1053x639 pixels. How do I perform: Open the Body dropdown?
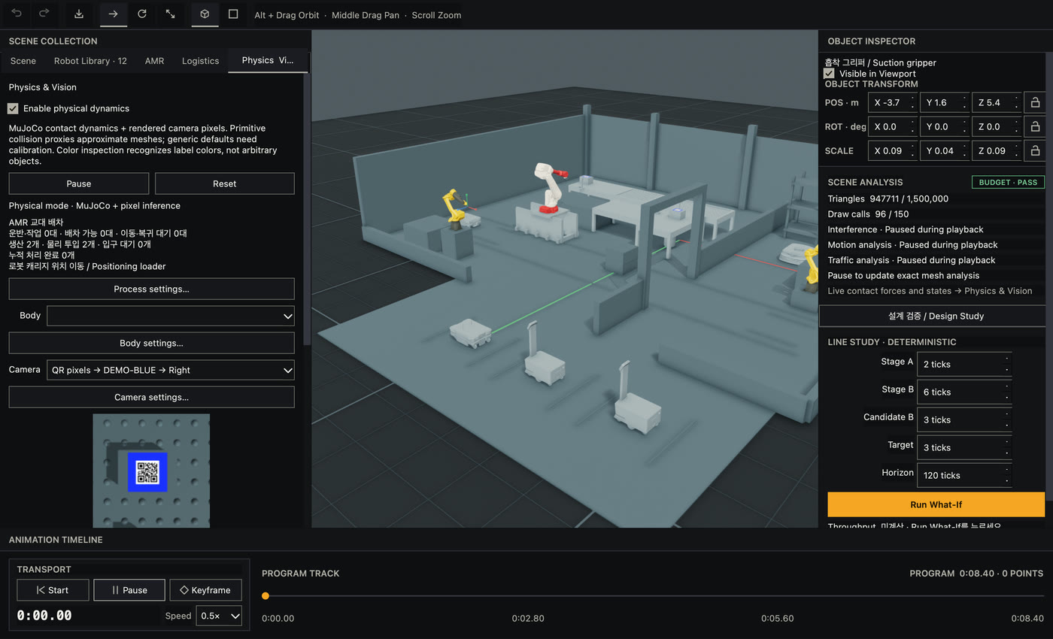(171, 316)
